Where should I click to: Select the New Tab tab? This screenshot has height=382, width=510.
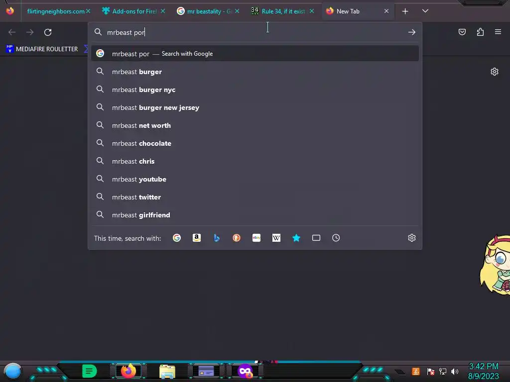(x=358, y=11)
